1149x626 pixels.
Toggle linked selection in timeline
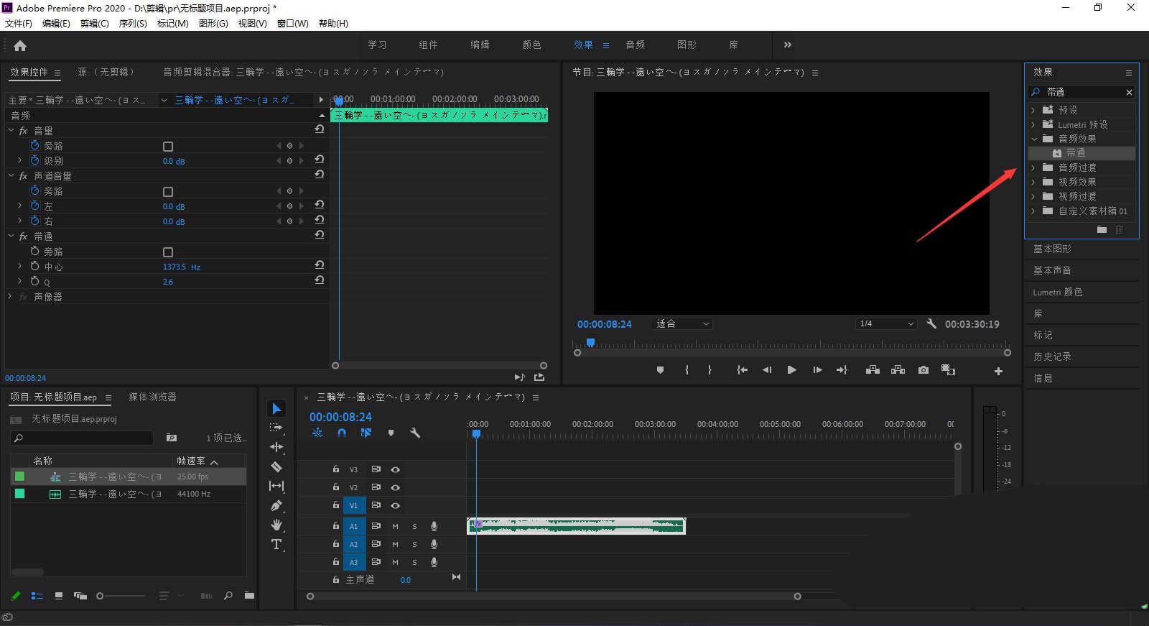pyautogui.click(x=366, y=433)
